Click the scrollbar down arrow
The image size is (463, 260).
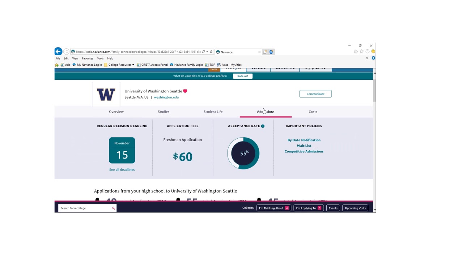[374, 209]
